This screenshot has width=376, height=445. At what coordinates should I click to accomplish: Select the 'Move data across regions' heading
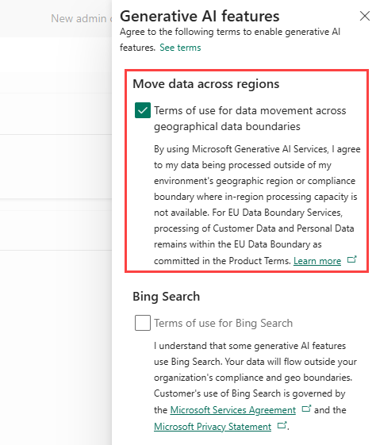206,84
